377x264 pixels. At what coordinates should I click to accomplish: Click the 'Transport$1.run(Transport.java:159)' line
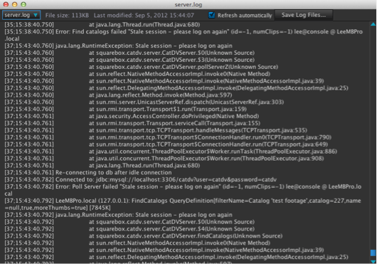(125, 109)
